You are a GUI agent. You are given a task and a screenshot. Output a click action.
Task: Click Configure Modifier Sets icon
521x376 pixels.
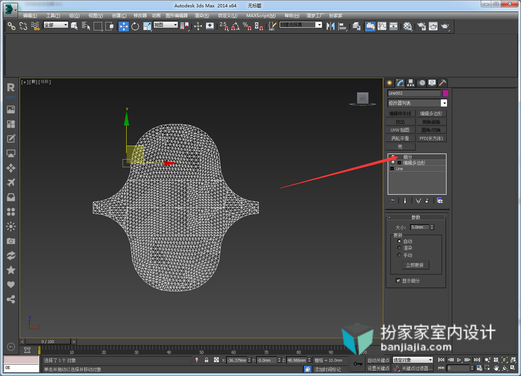coord(440,201)
